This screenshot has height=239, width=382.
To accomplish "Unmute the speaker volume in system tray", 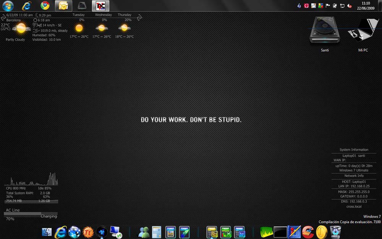I will [x=350, y=6].
